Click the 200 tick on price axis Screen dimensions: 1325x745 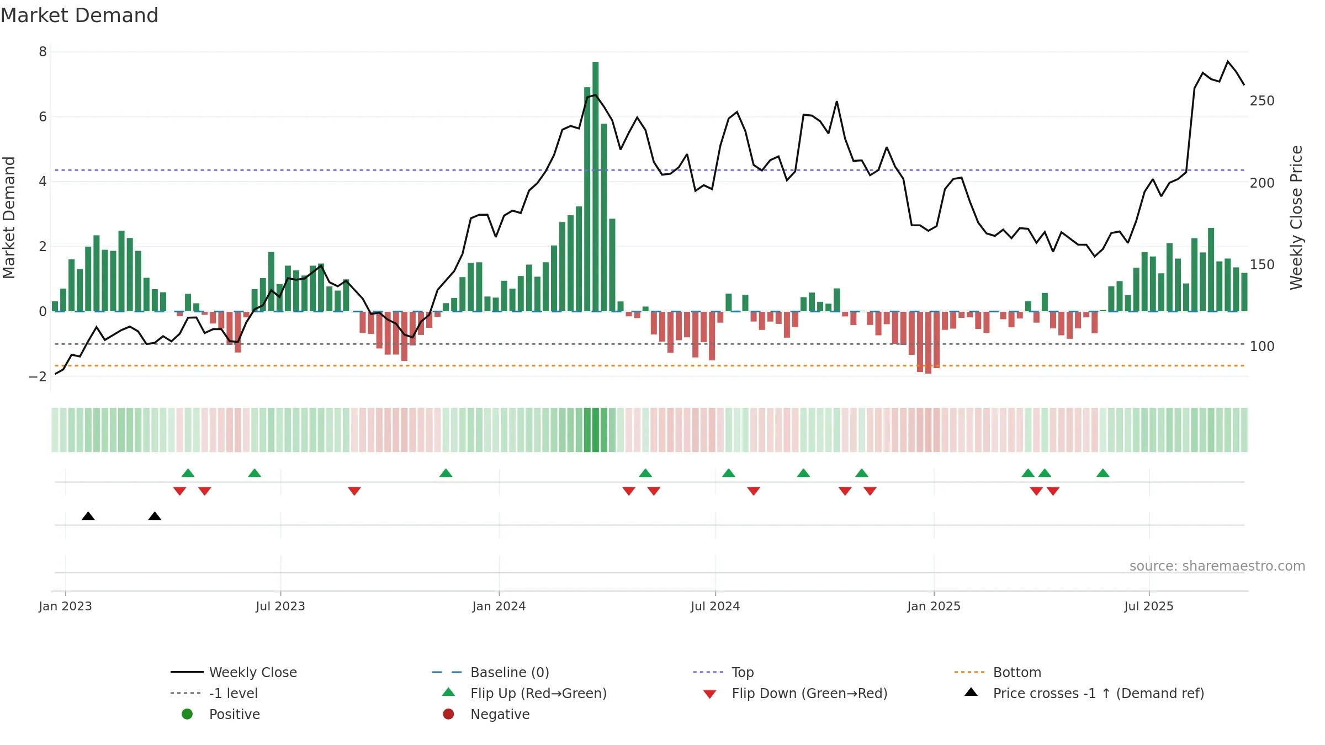click(x=1262, y=183)
